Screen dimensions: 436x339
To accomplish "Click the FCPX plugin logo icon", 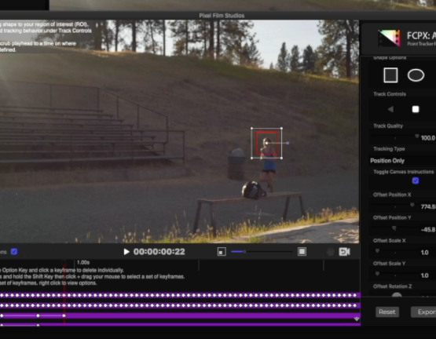I will [x=390, y=38].
